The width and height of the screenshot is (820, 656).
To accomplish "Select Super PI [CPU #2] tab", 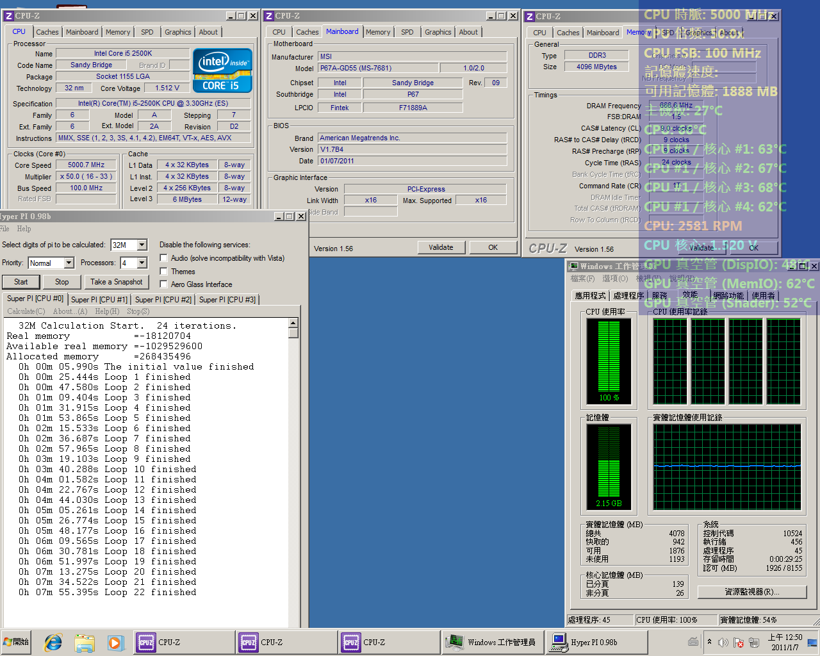I will (x=163, y=299).
